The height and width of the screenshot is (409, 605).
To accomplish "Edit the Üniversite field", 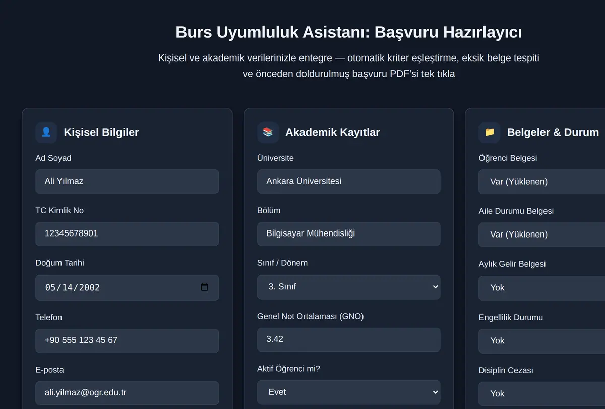I will [x=349, y=182].
